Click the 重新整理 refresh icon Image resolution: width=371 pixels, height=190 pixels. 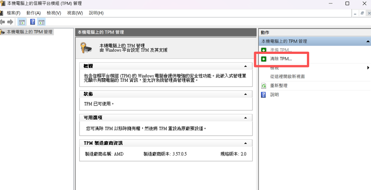264,86
